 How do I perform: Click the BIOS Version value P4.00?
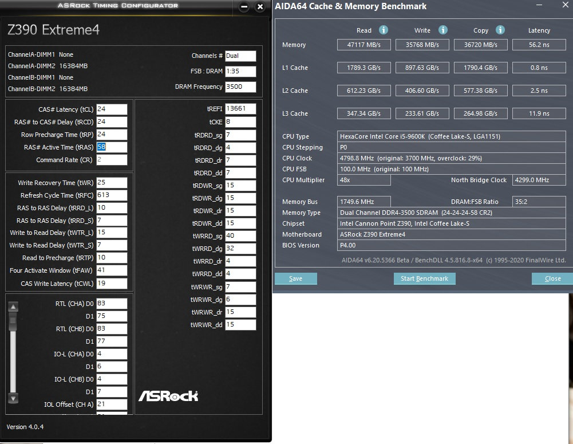coord(451,245)
